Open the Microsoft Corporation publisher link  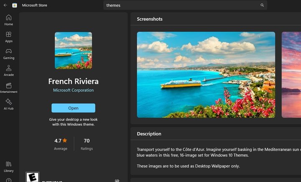73,90
